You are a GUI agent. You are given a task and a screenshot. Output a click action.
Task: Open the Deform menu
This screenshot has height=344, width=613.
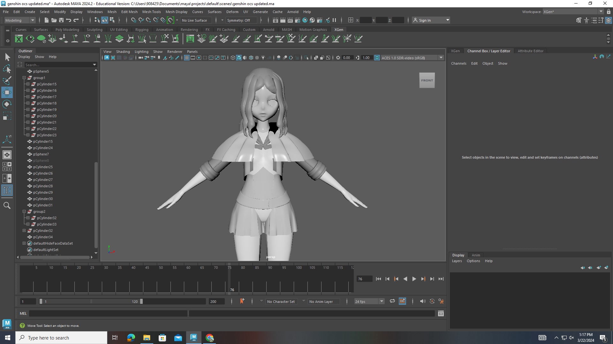232,12
